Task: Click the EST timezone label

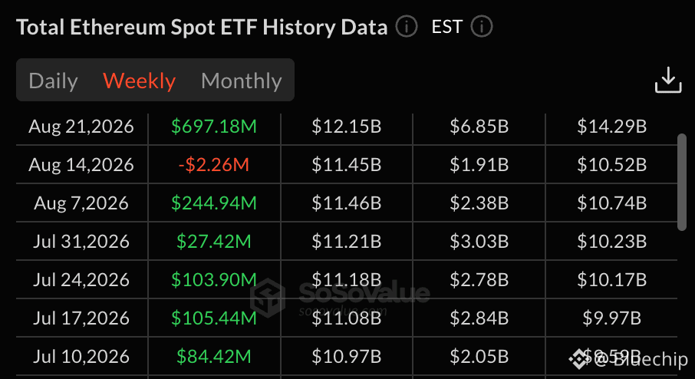Action: coord(447,27)
